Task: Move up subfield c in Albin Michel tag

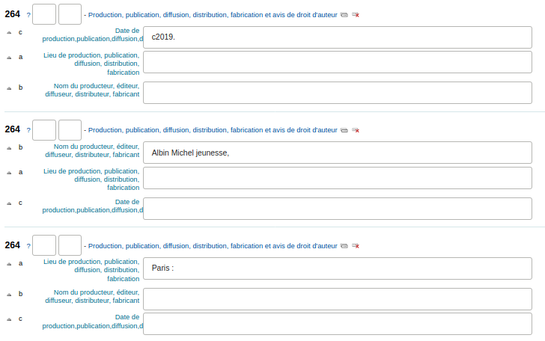Action: tap(9, 203)
